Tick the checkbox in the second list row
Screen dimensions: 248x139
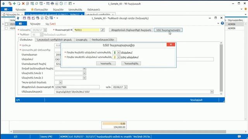[x=6, y=28]
